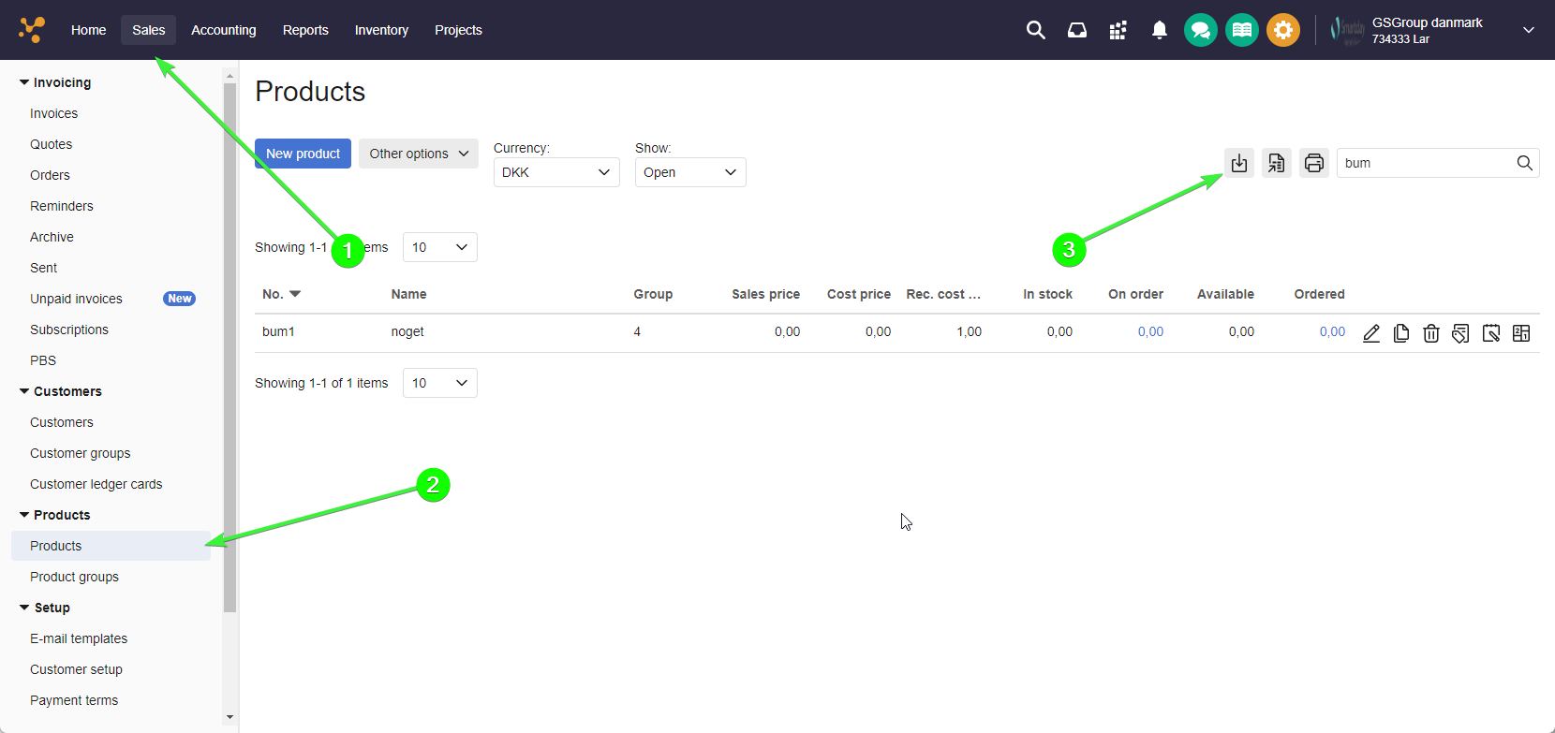Open Sent in the sidebar
The image size is (1555, 733).
click(43, 268)
